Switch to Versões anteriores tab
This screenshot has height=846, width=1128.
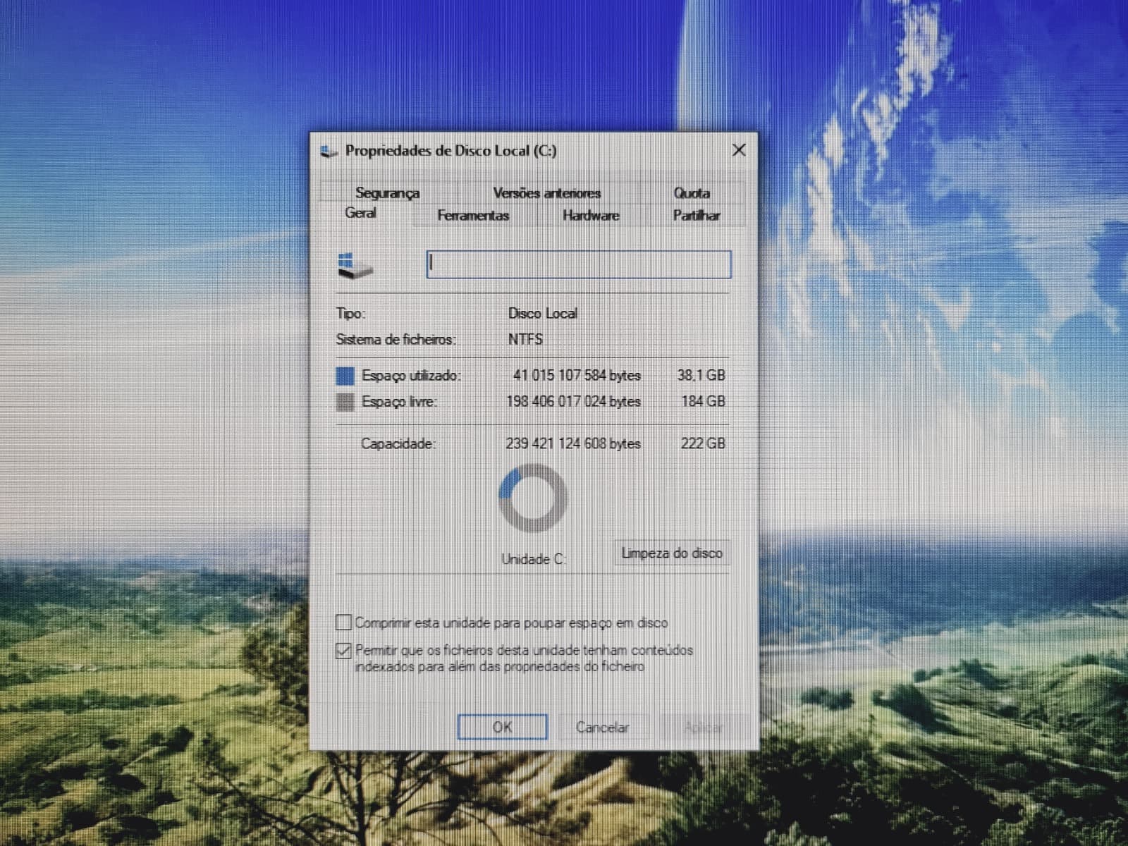[x=546, y=192]
